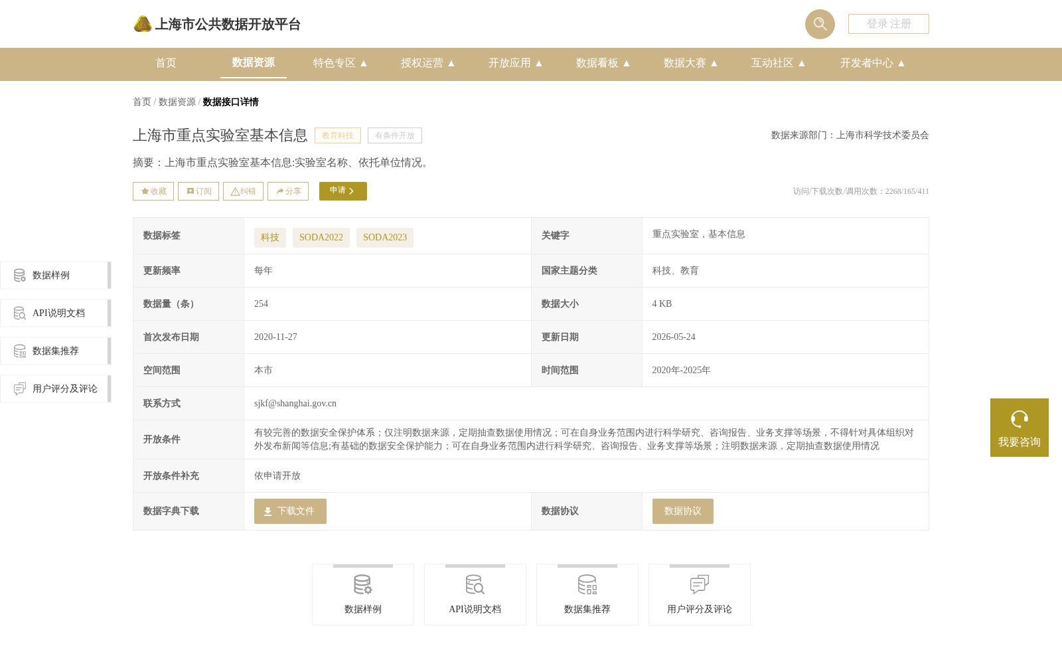Click the platform logo icon
This screenshot has width=1062, height=664.
click(x=143, y=24)
